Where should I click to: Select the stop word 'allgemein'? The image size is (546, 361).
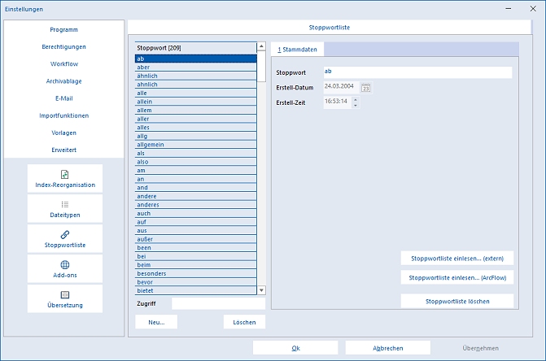point(196,145)
